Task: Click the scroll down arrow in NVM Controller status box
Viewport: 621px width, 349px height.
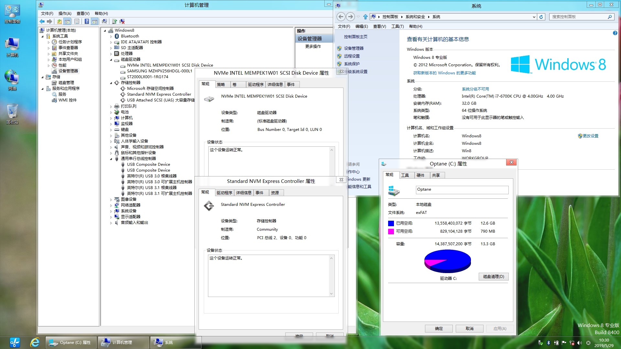Action: click(x=331, y=294)
